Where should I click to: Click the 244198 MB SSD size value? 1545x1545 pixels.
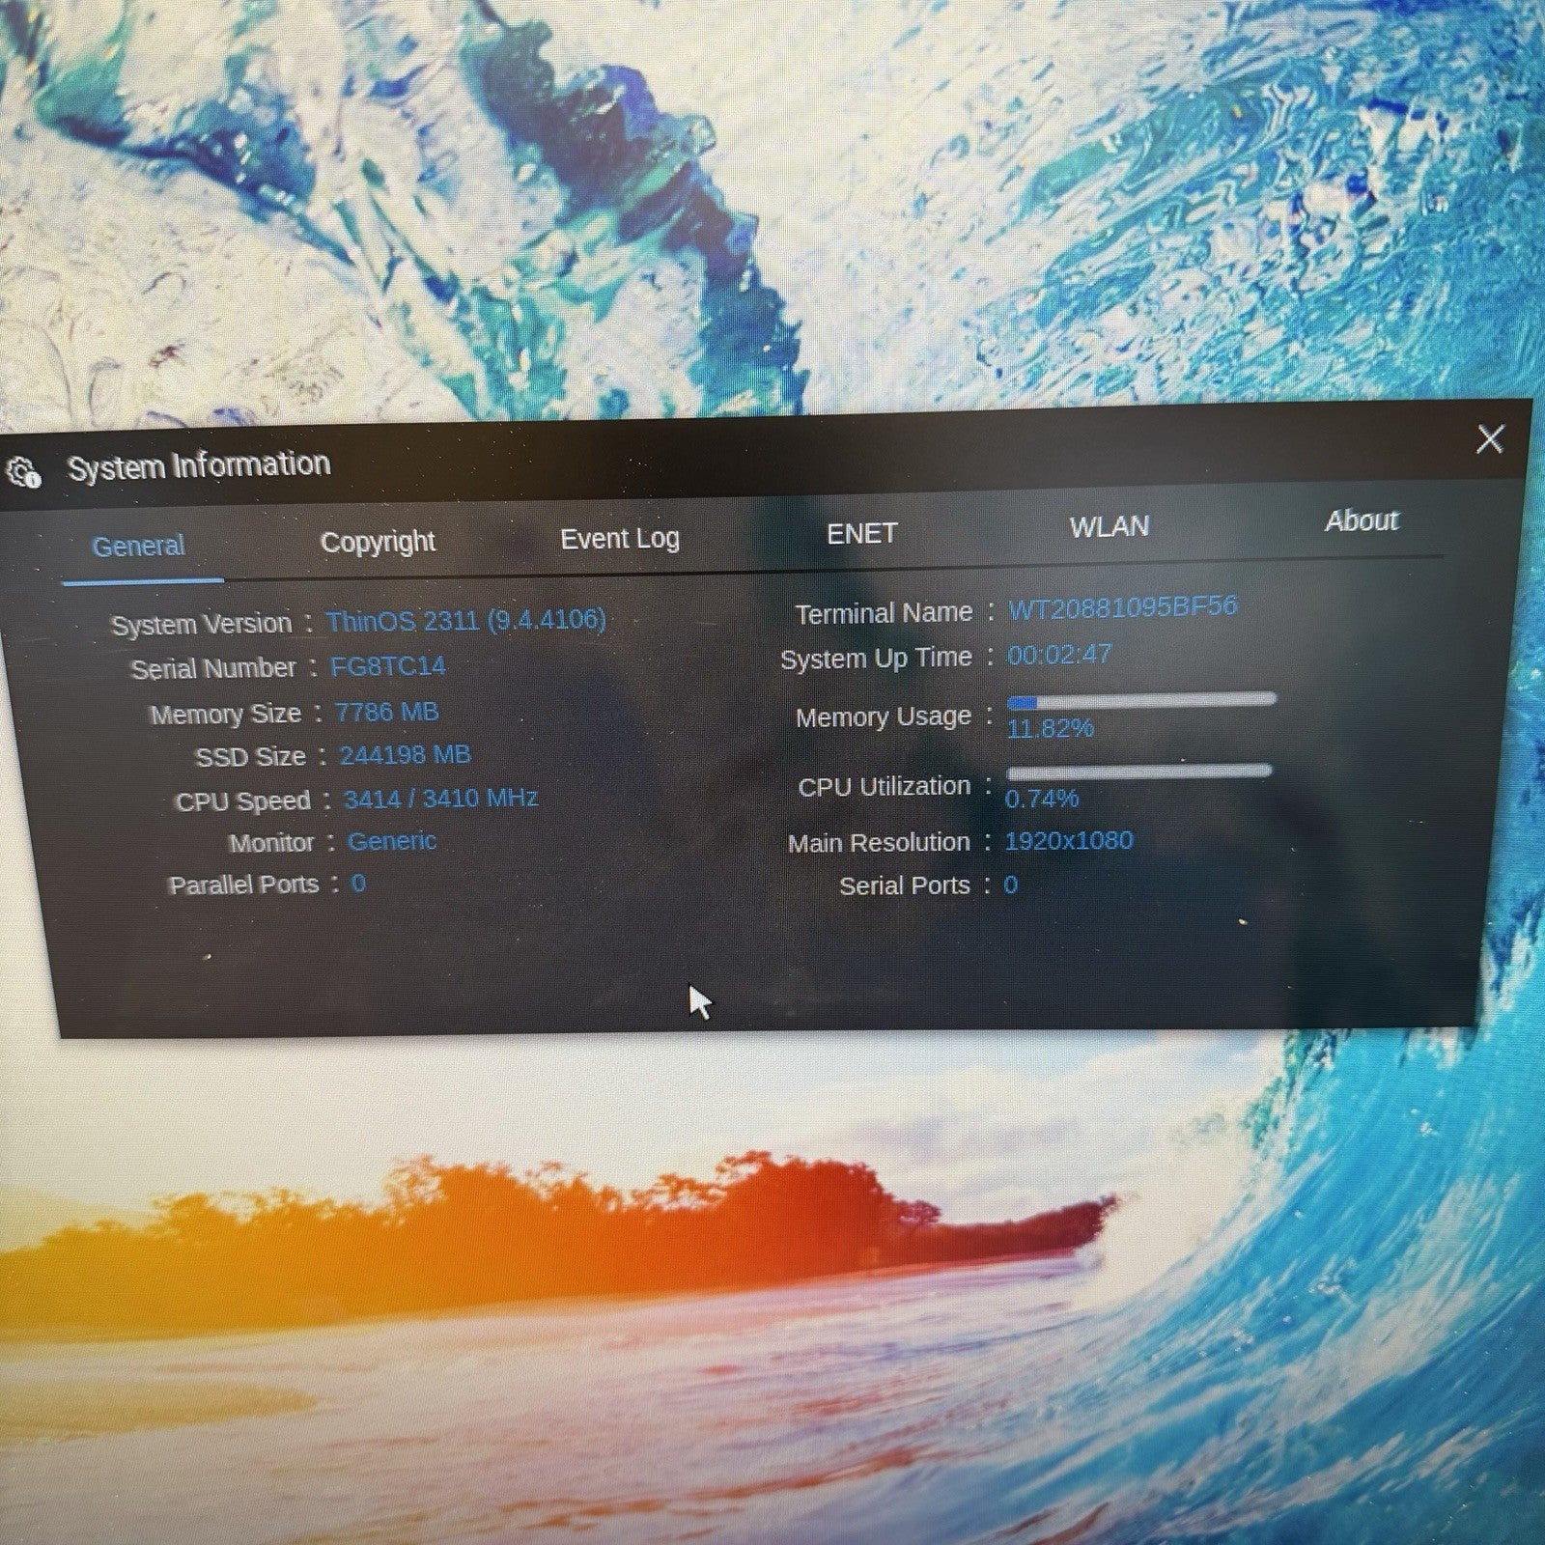click(x=405, y=755)
